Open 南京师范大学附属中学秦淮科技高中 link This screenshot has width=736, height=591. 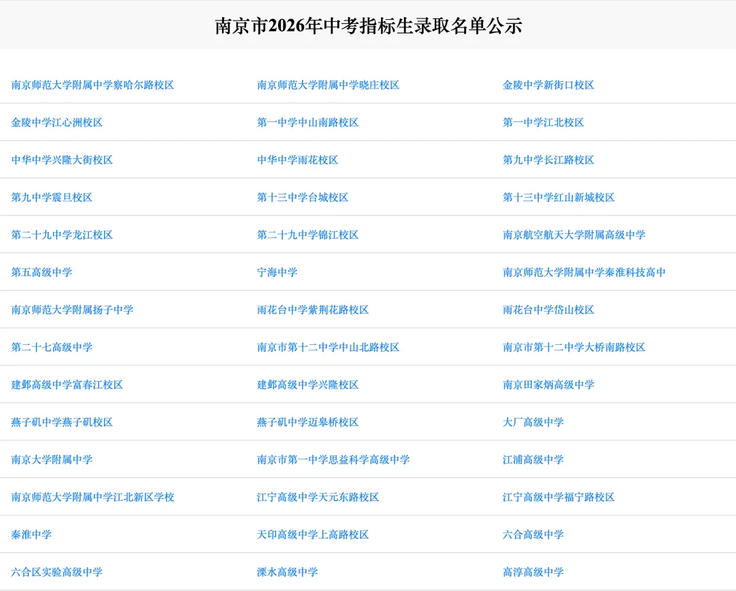[x=584, y=272]
